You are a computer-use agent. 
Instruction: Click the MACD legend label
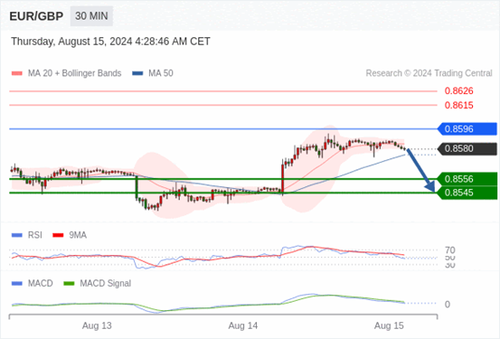(41, 284)
